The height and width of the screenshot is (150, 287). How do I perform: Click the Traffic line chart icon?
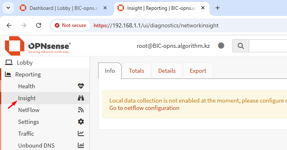click(81, 133)
